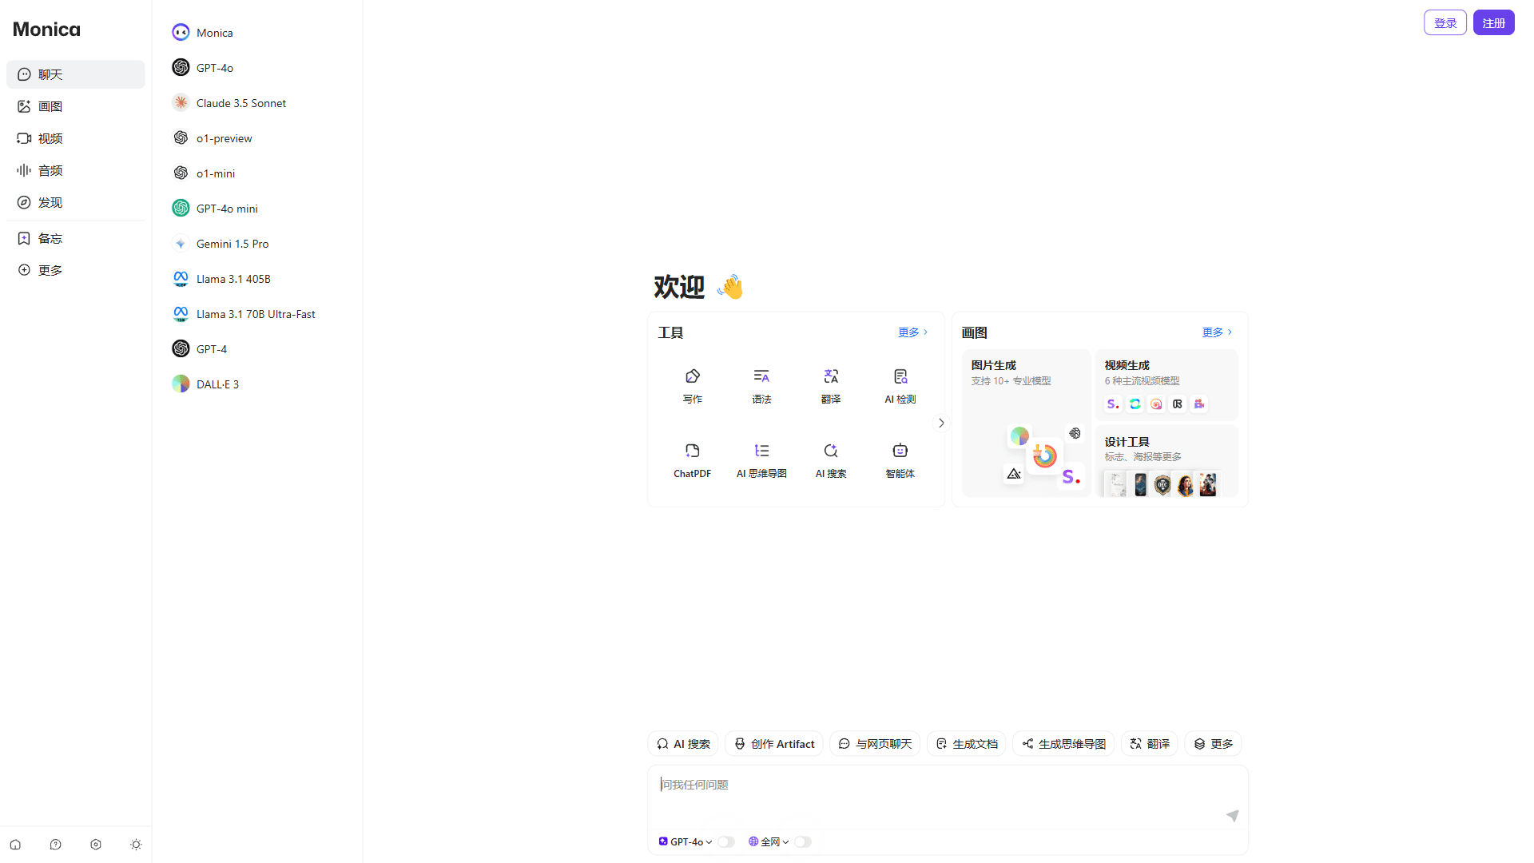Select Claude 3.5 Sonnet model
This screenshot has width=1534, height=863.
coord(256,103)
